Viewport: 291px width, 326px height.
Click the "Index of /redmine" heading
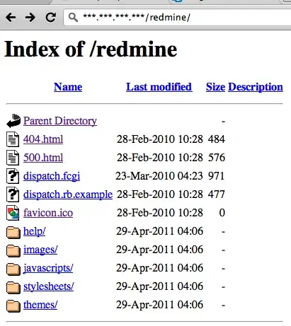91,49
